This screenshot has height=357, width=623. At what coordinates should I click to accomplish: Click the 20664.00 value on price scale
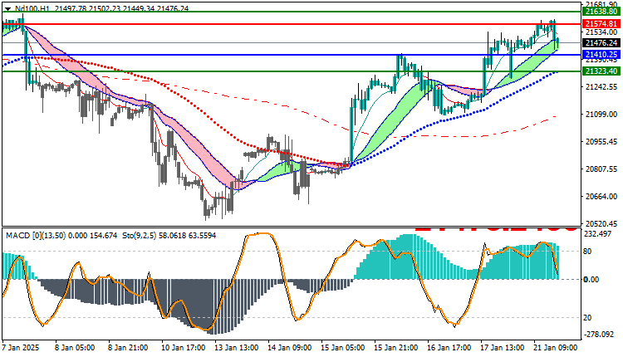click(601, 197)
